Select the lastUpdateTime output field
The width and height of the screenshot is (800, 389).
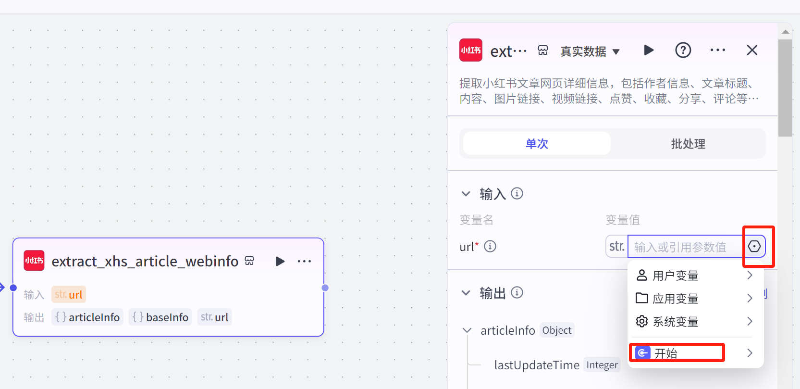[537, 365]
